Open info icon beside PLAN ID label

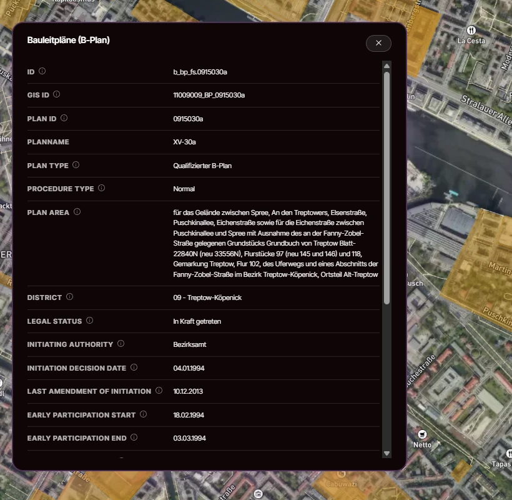(64, 117)
